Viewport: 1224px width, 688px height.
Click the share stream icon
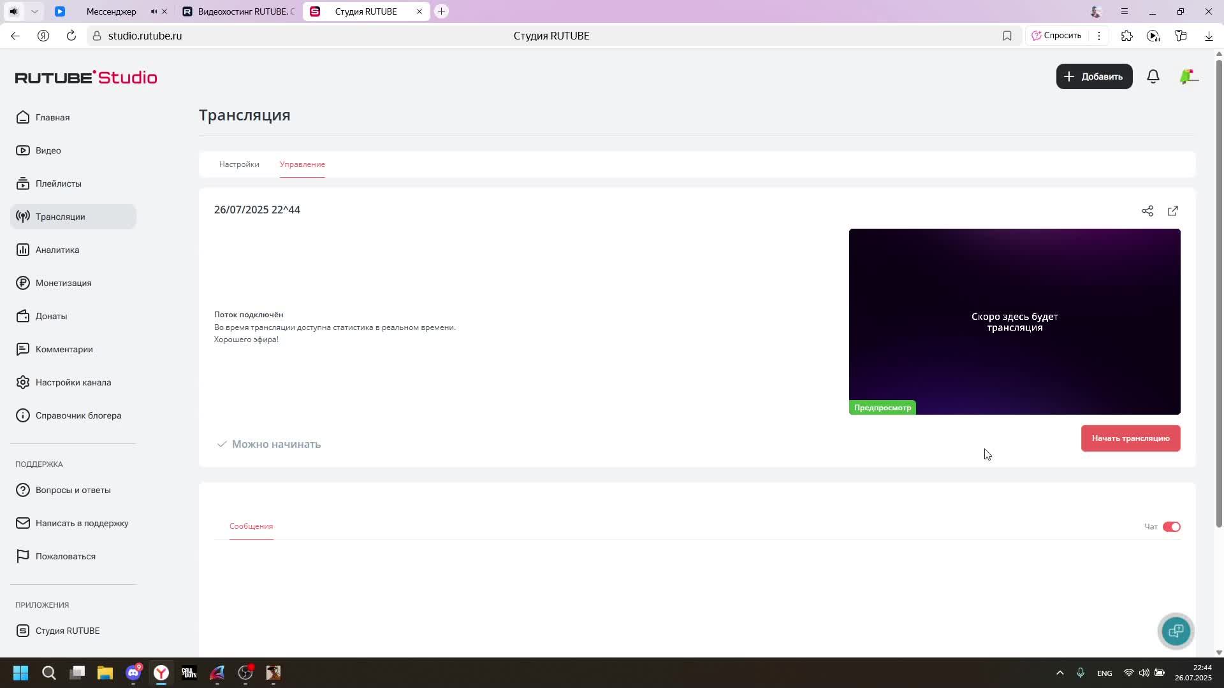click(x=1147, y=211)
